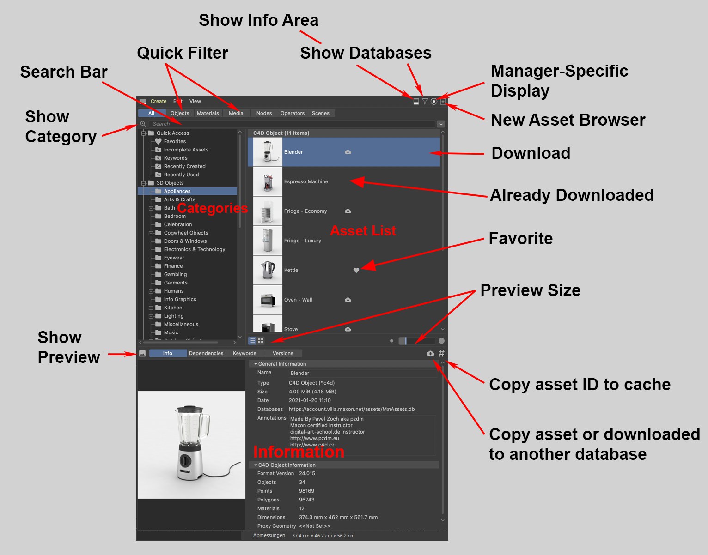Viewport: 708px width, 555px height.
Task: Switch the asset list to list view
Action: 252,341
